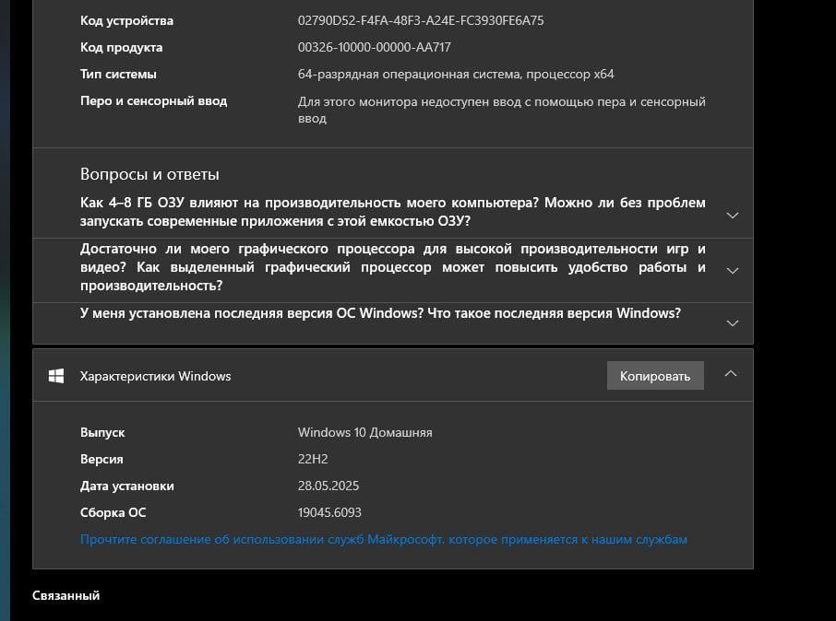Click the Связанный heading
The image size is (836, 621).
click(x=66, y=595)
